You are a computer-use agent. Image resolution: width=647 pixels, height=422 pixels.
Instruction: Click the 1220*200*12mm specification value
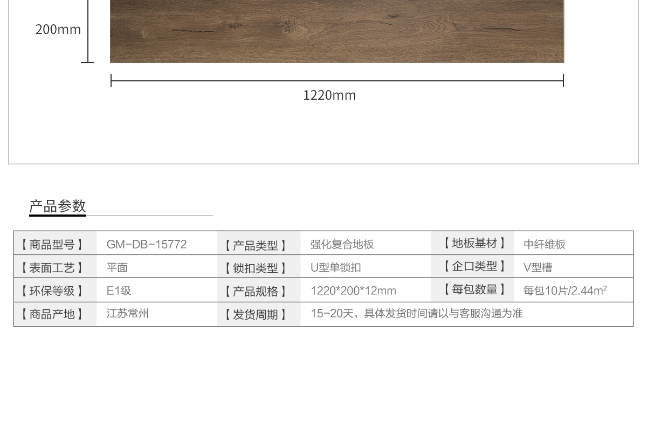(x=353, y=290)
